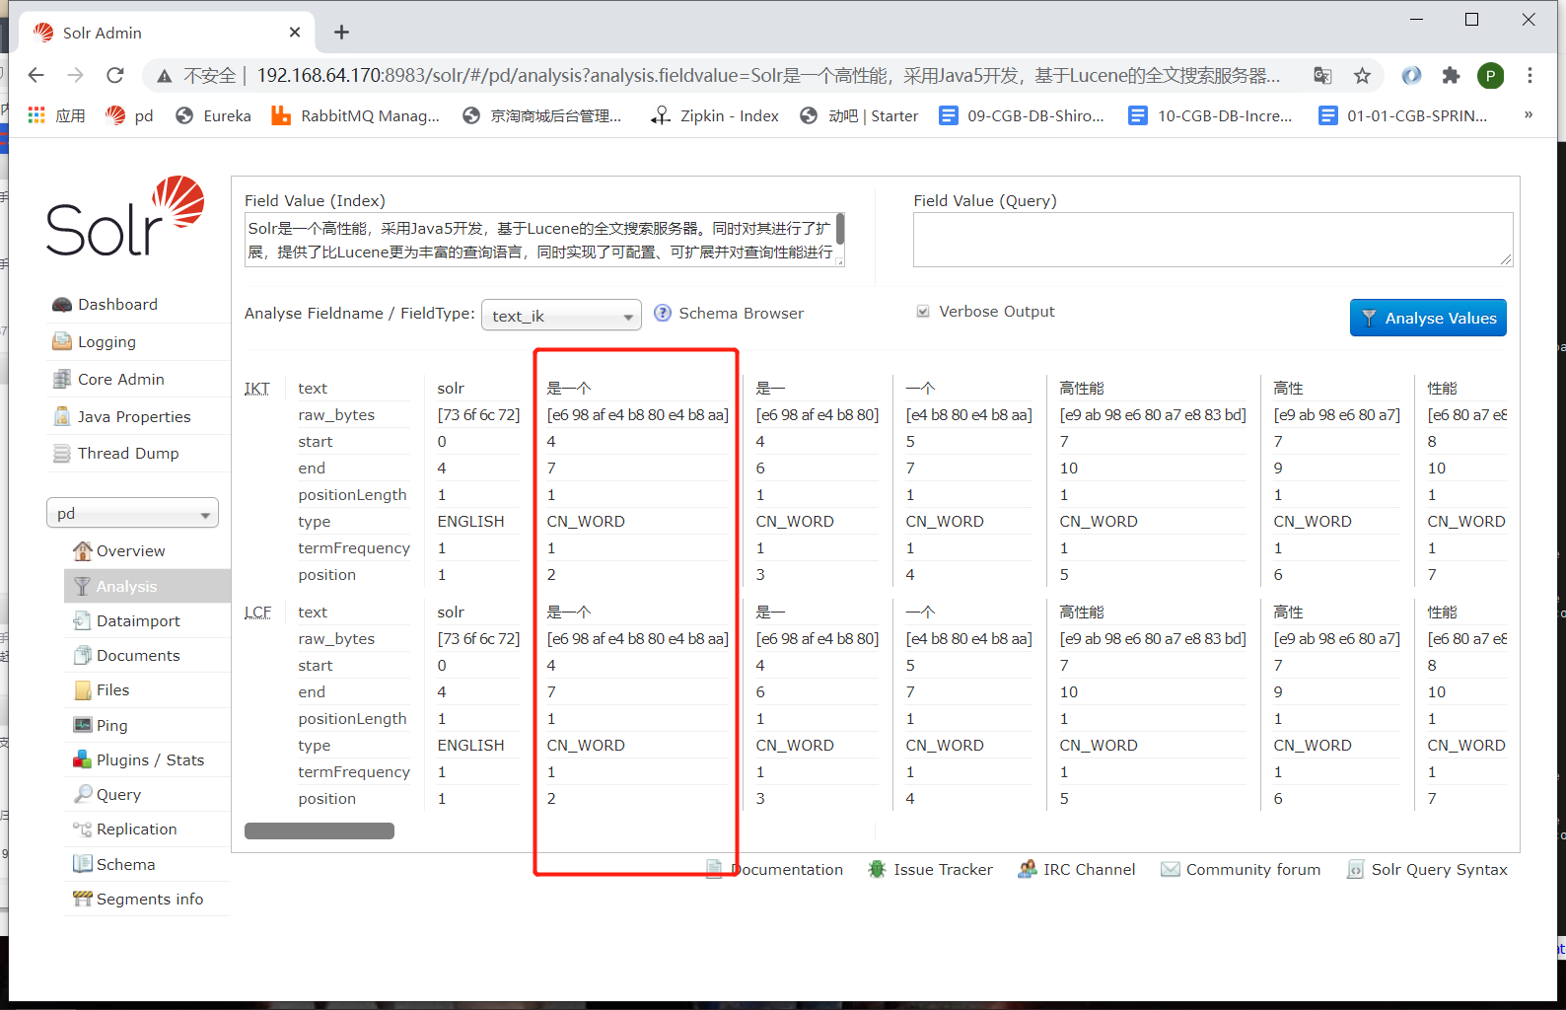Open the Schema page
This screenshot has height=1010, width=1566.
(125, 864)
